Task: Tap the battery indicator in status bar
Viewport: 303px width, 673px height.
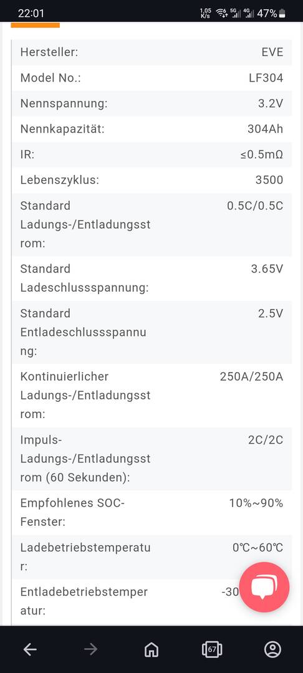Action: click(x=282, y=14)
